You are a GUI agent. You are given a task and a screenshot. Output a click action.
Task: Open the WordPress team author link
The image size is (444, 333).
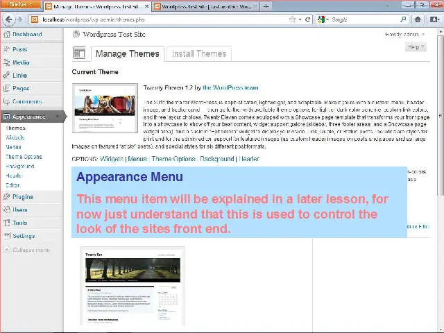point(230,87)
